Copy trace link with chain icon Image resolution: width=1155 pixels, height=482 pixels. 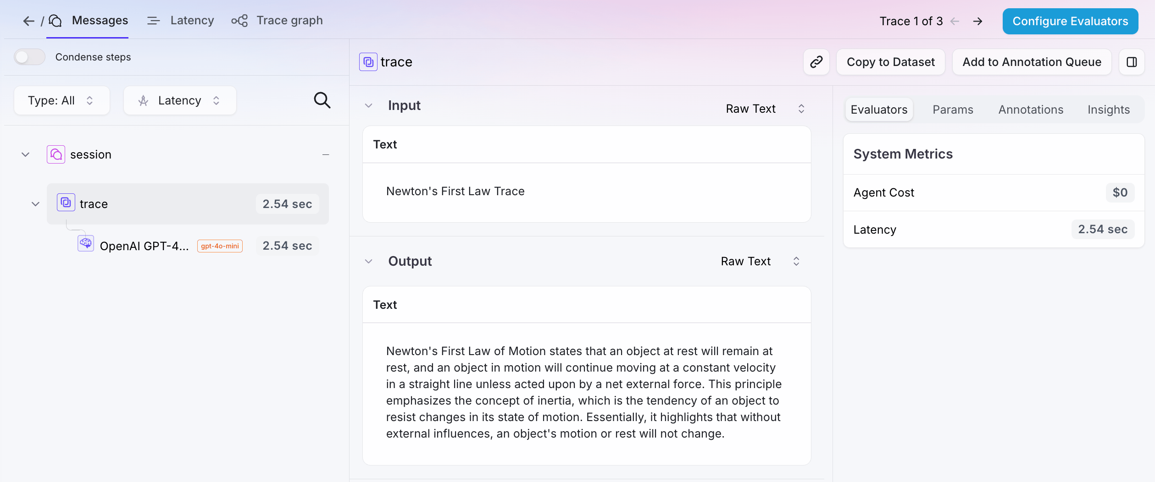(x=816, y=62)
